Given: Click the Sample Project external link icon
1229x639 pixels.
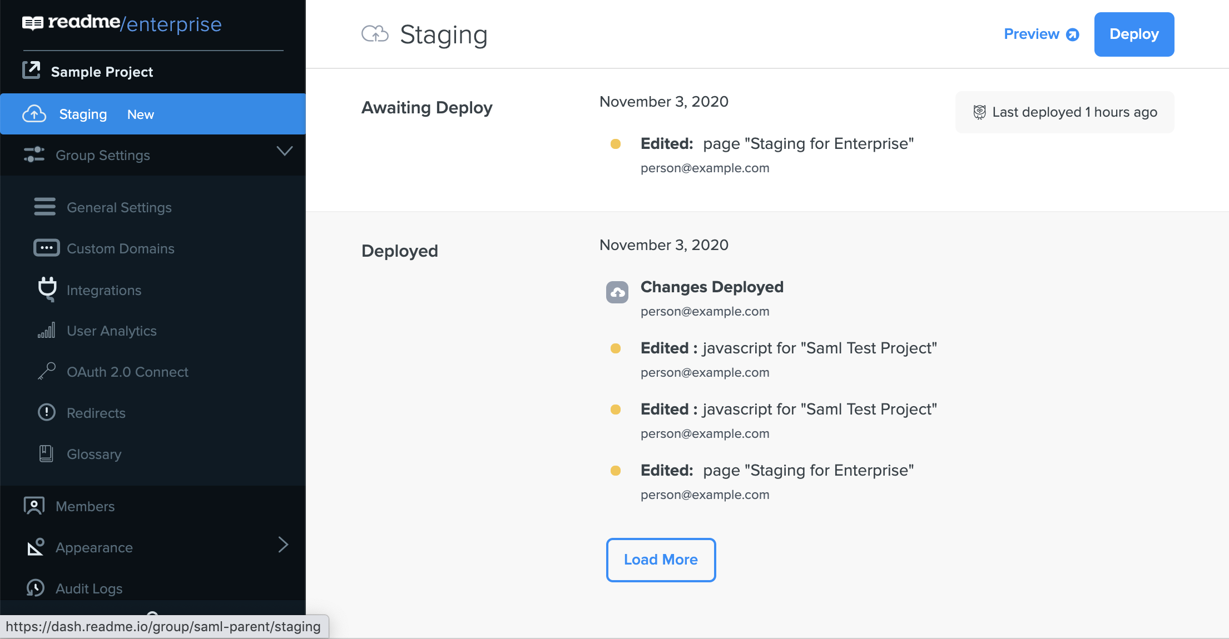Looking at the screenshot, I should (31, 71).
